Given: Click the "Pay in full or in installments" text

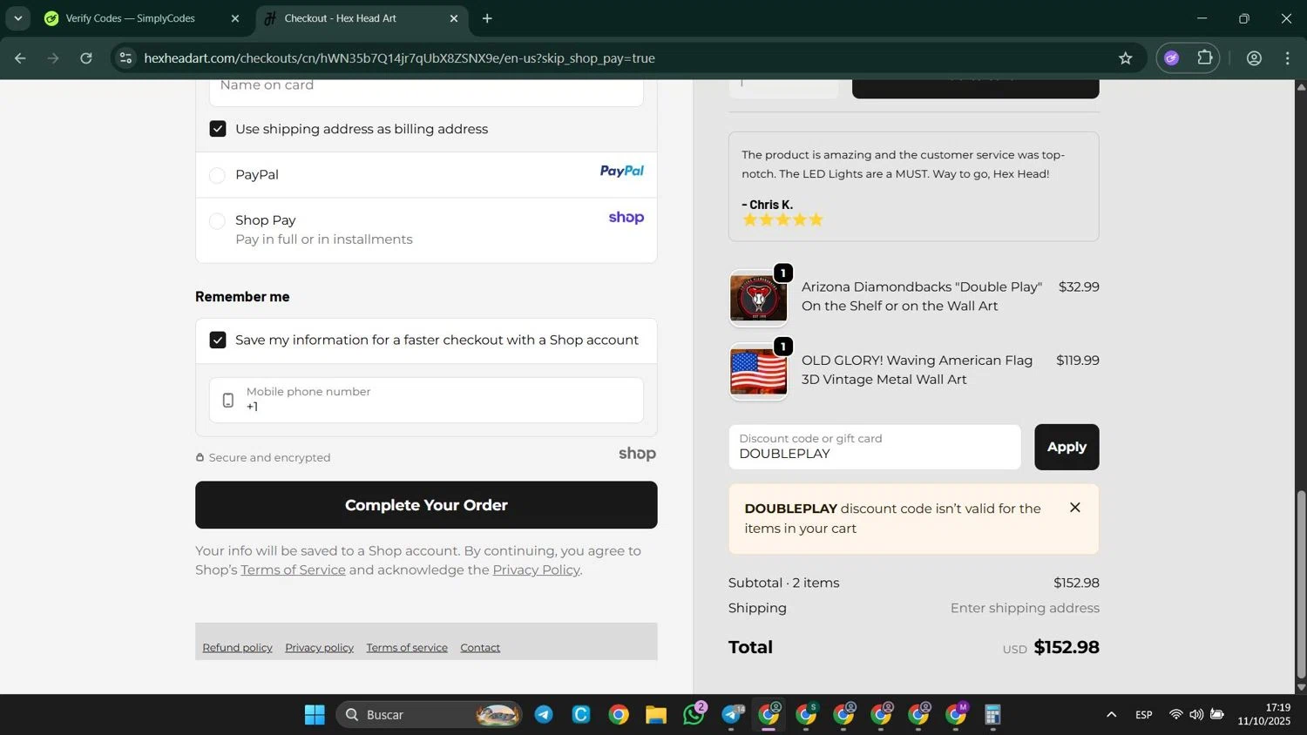Looking at the screenshot, I should [324, 239].
